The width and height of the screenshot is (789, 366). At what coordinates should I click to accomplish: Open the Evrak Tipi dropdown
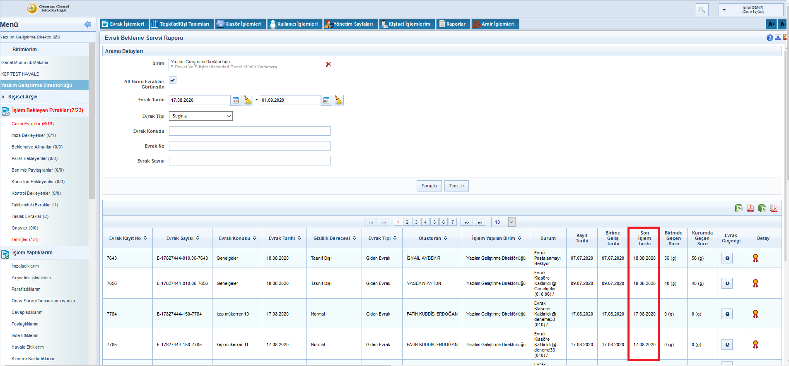click(x=201, y=116)
